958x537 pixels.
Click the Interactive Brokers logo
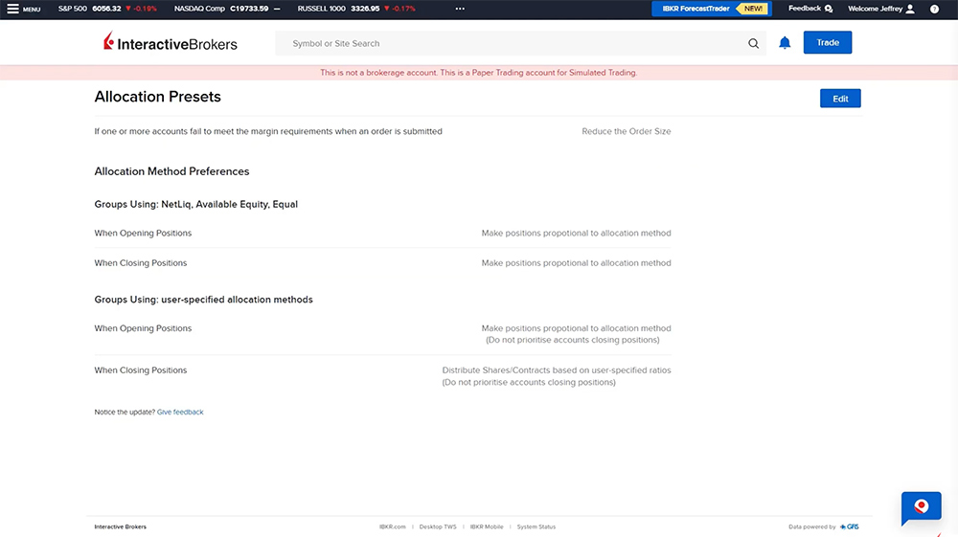tap(171, 42)
